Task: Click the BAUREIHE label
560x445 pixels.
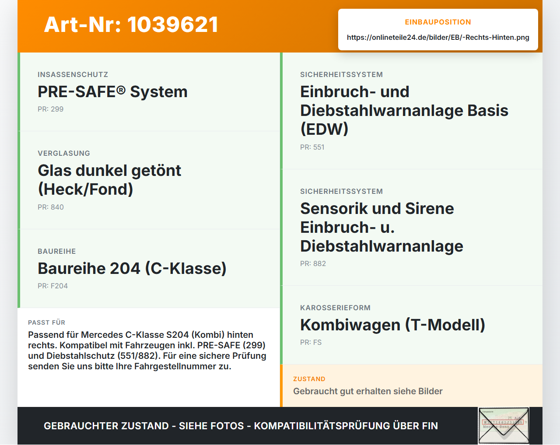Action: (x=57, y=252)
